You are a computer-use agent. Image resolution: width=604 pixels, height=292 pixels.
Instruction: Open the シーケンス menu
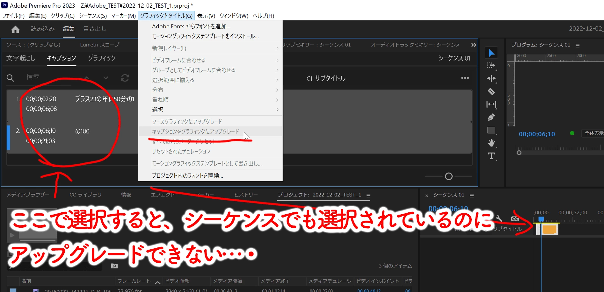[93, 16]
